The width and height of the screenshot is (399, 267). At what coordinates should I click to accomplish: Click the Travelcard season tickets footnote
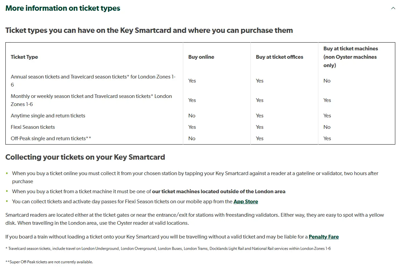coord(168,249)
